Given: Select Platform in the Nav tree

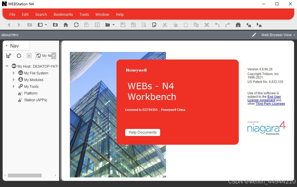Looking at the screenshot, I should point(28,93).
